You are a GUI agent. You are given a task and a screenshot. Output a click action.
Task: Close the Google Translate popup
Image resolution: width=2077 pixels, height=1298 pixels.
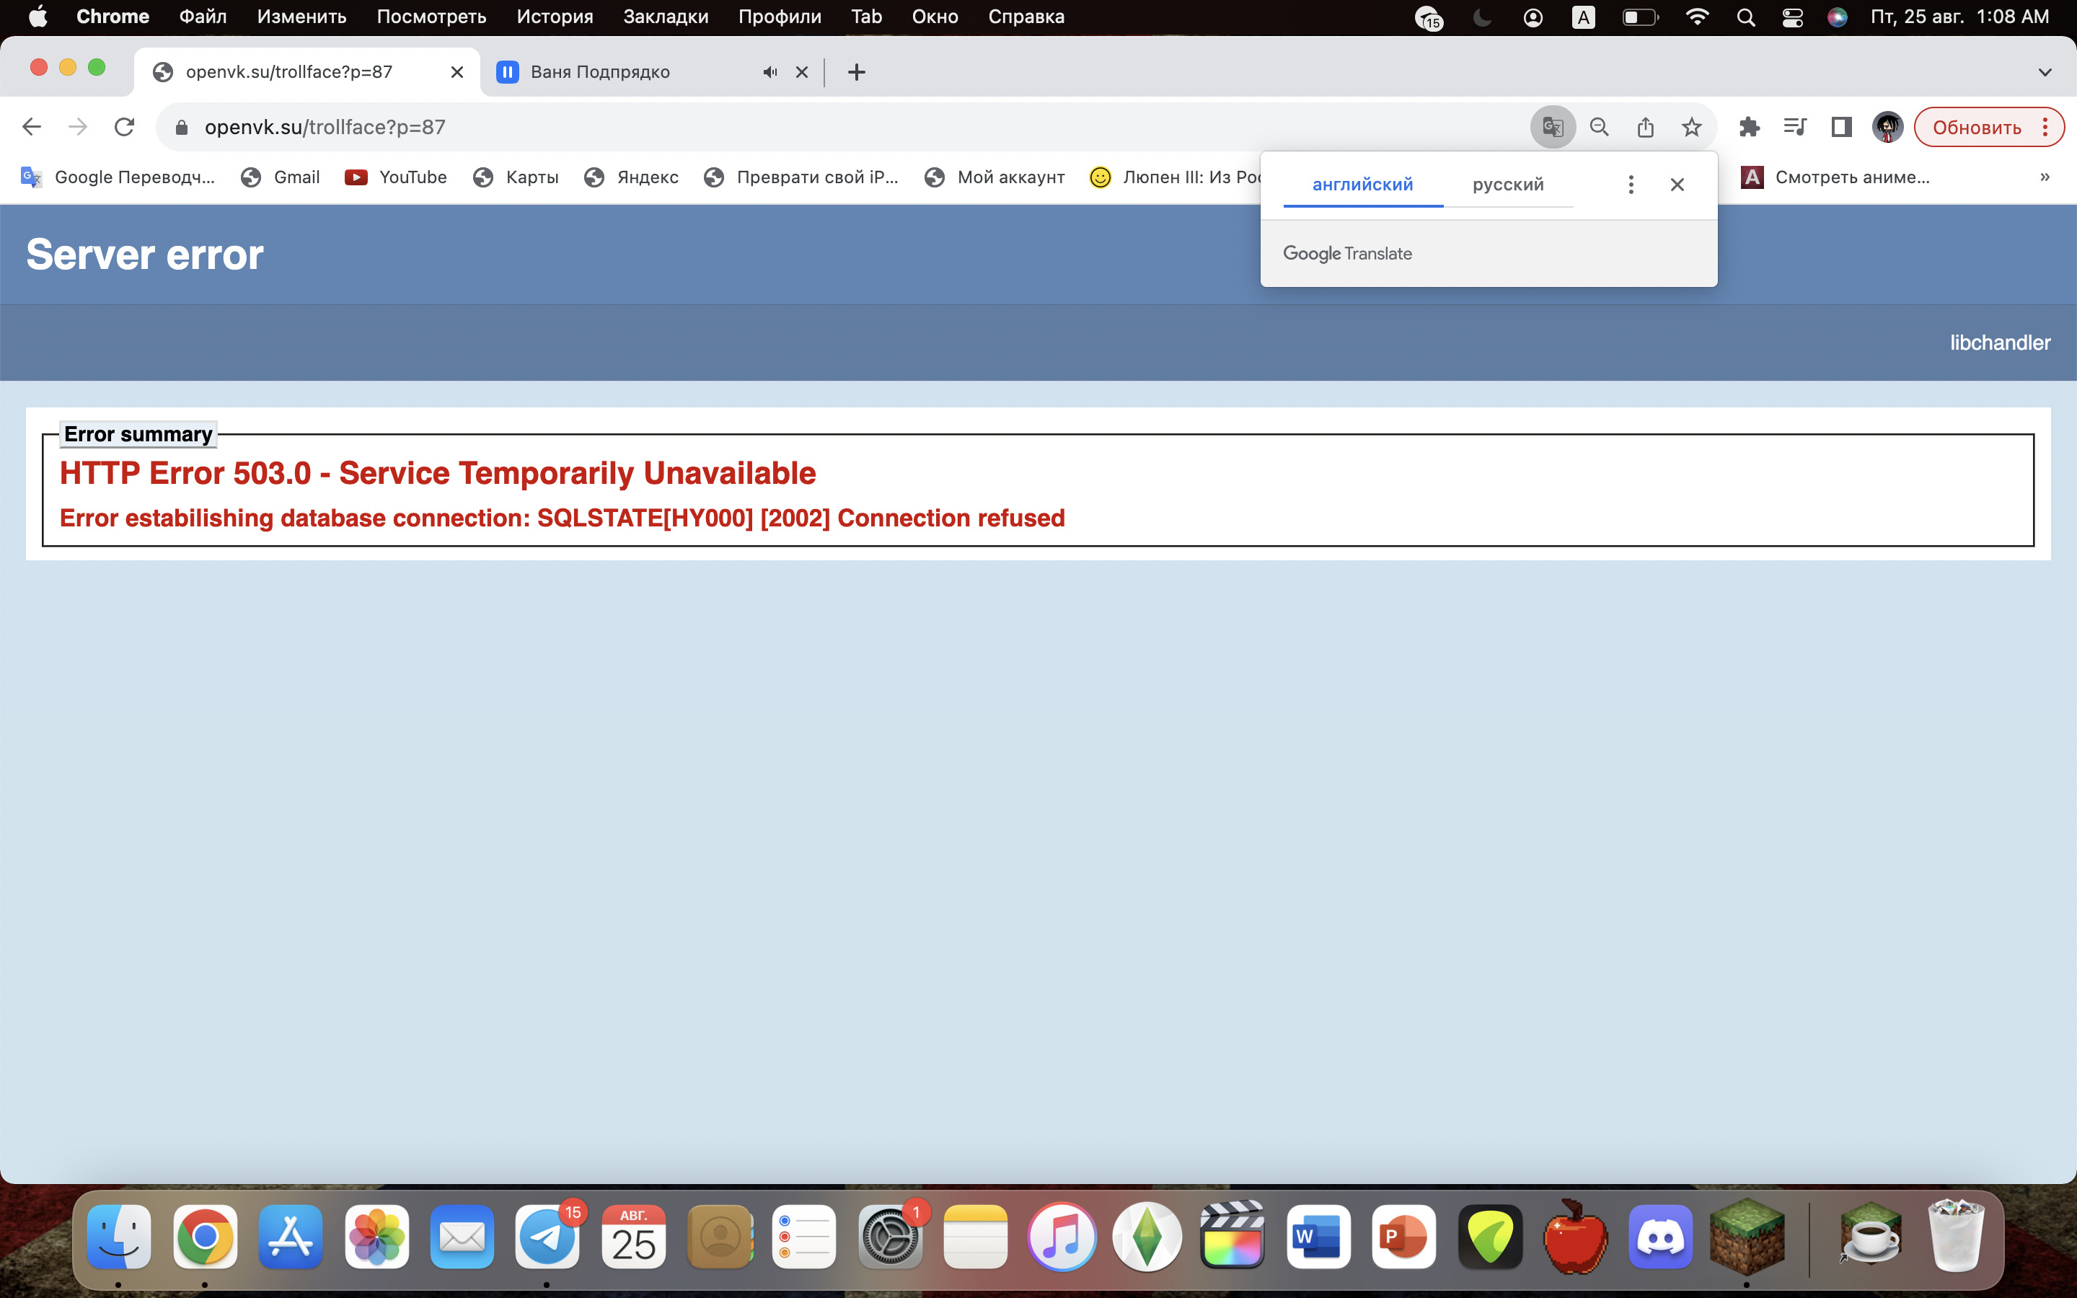[x=1677, y=185]
